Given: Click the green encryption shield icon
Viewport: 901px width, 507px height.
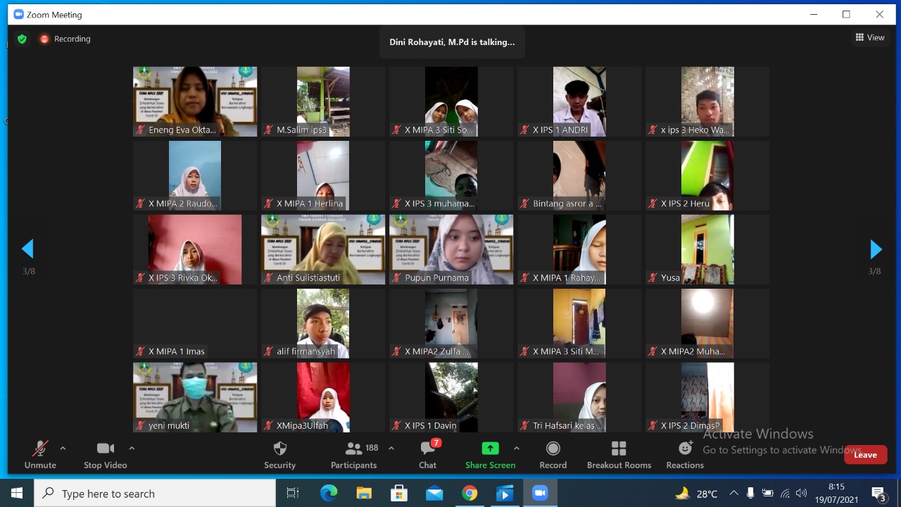Looking at the screenshot, I should click(x=22, y=39).
